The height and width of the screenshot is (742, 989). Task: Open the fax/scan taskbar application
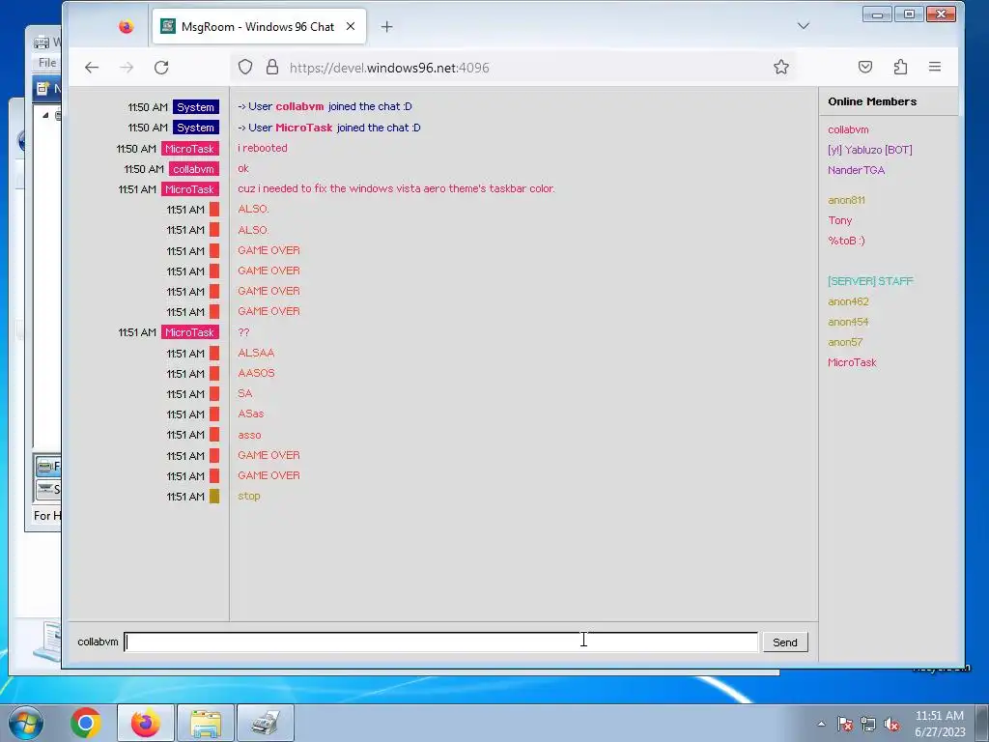[265, 723]
